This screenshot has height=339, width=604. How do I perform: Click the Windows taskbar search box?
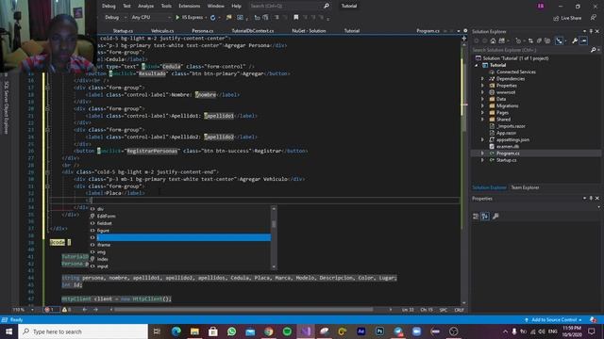(x=83, y=331)
